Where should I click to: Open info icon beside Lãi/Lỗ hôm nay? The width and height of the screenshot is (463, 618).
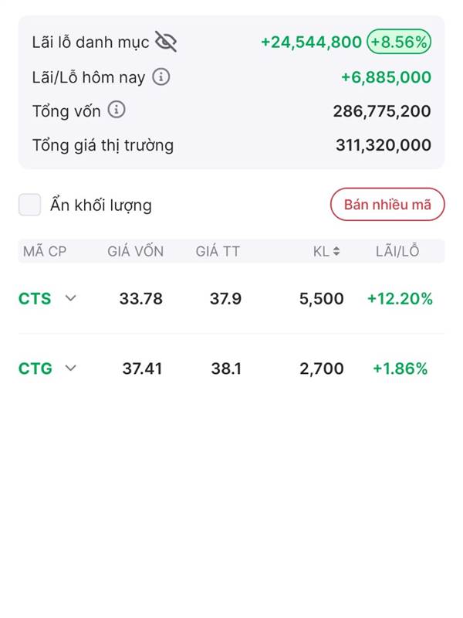(x=161, y=76)
